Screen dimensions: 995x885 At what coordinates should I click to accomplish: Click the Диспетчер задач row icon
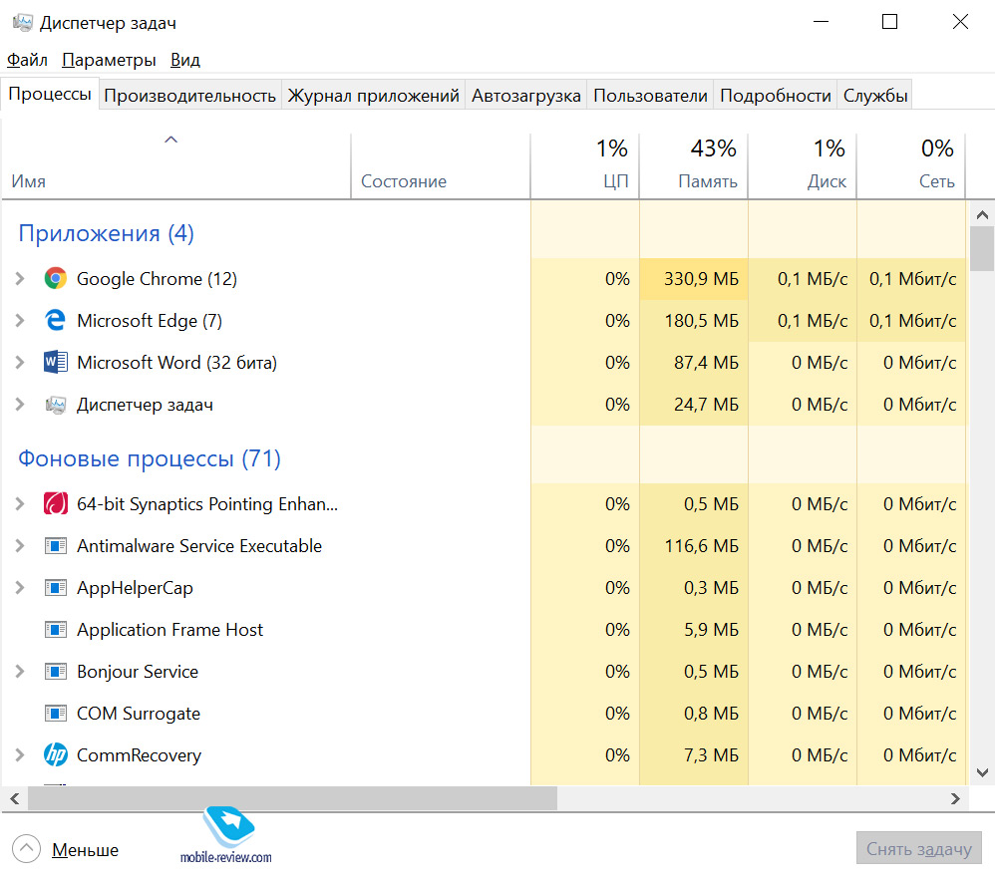[x=55, y=404]
